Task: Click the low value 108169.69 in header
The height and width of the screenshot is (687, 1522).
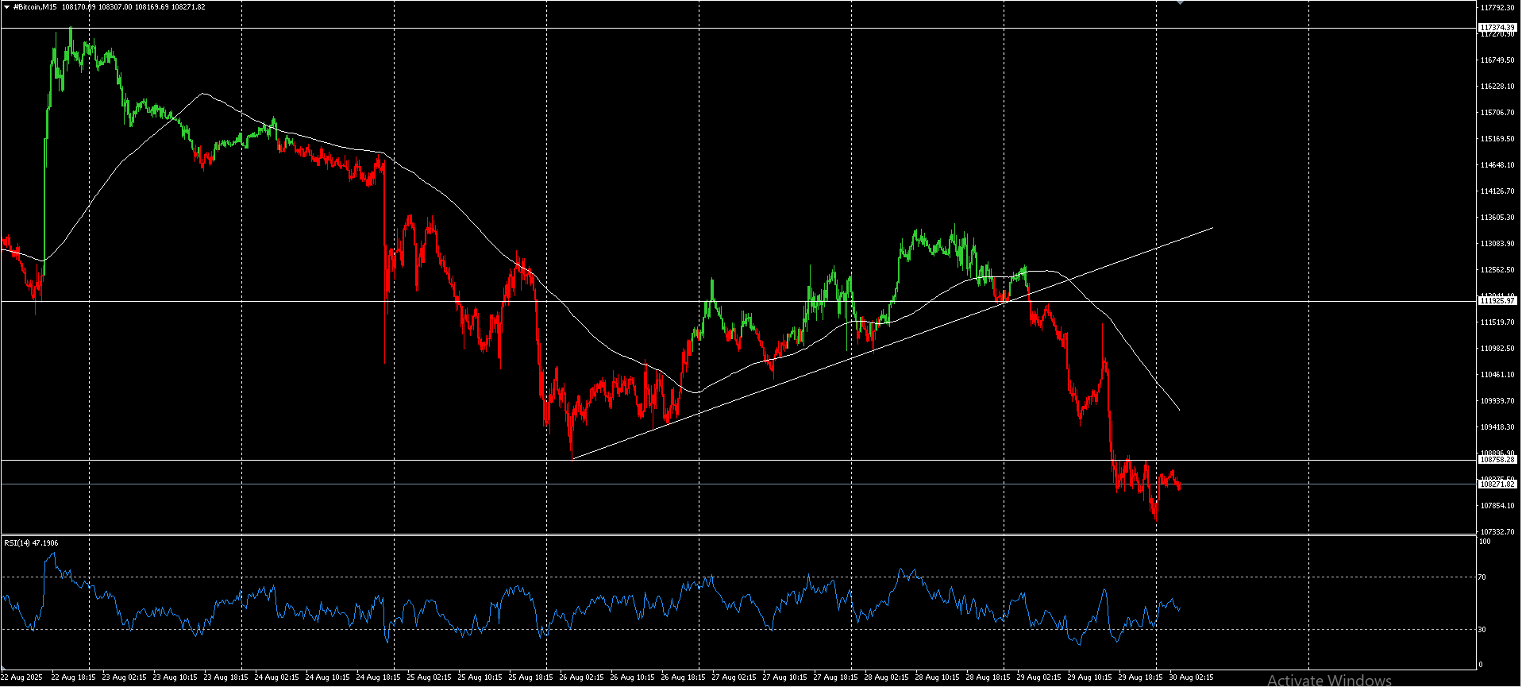Action: coord(152,7)
